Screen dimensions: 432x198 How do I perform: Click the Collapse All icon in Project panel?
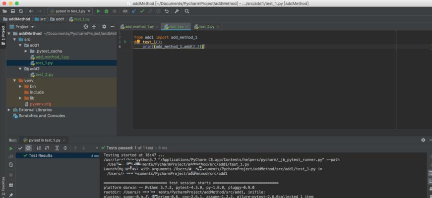(94, 27)
